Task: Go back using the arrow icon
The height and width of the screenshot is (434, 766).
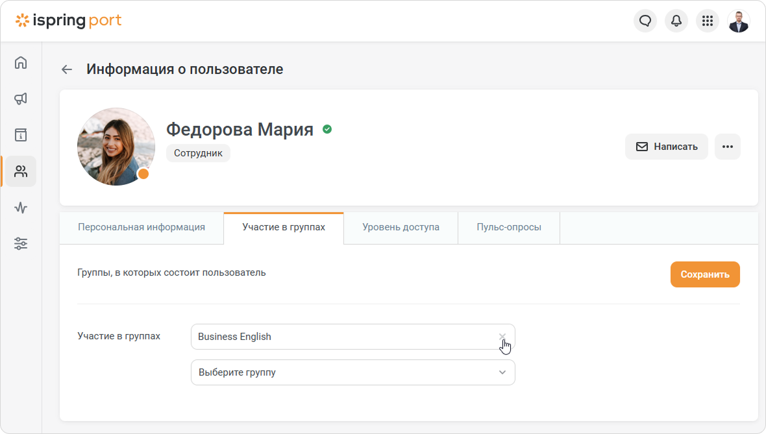Action: [67, 69]
